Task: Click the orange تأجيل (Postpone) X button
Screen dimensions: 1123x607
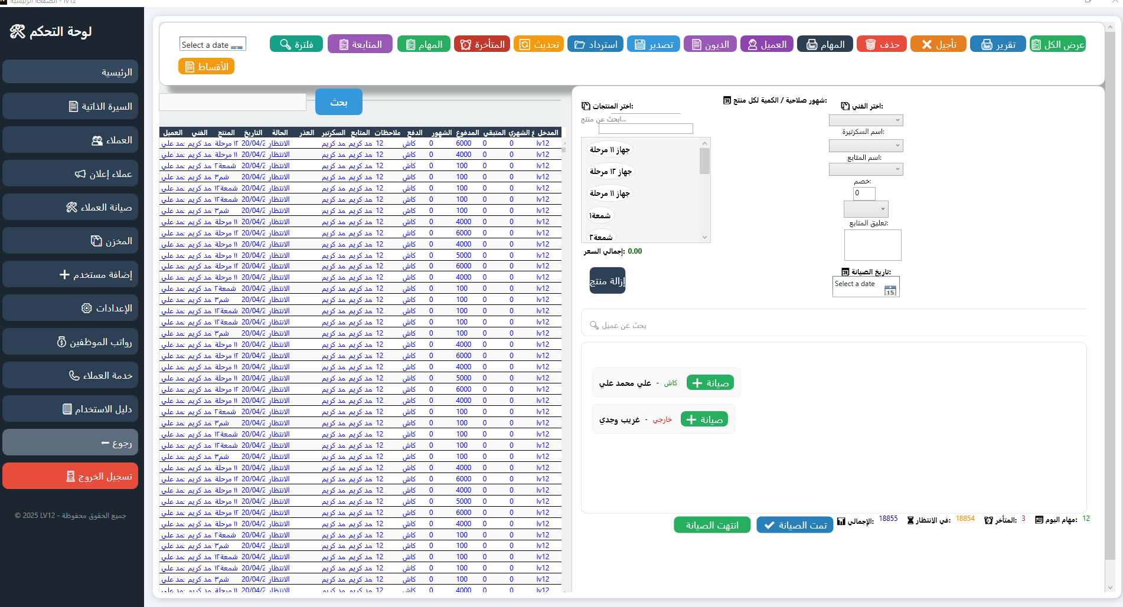Action: coord(938,44)
